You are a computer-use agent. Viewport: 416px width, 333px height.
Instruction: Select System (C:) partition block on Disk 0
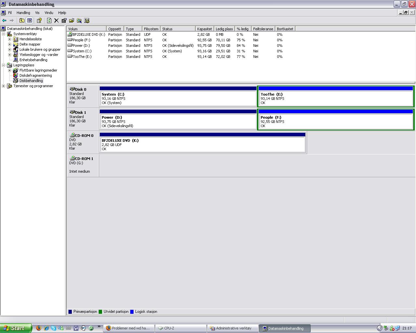coord(178,96)
